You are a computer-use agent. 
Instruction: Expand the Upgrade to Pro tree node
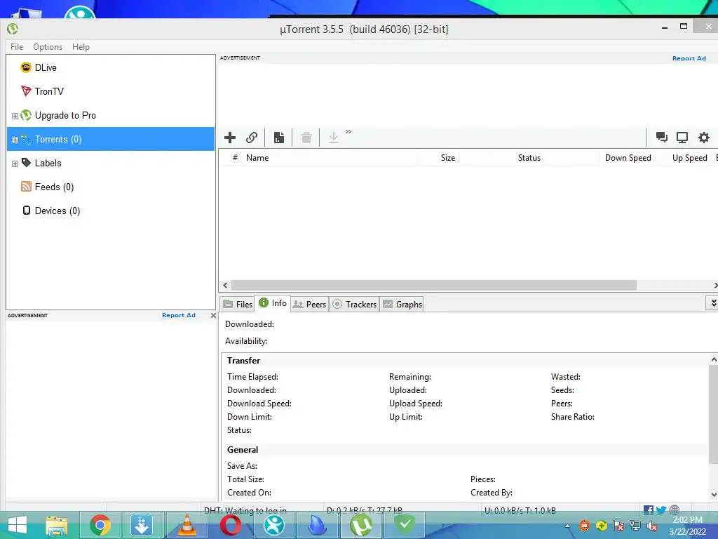click(15, 116)
